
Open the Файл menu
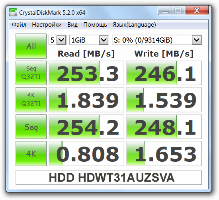pyautogui.click(x=19, y=25)
